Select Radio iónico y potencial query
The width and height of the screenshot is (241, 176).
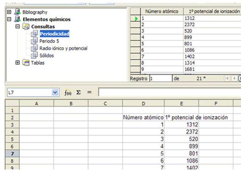click(63, 48)
